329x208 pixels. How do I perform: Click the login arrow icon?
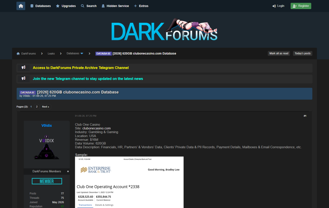pos(274,6)
